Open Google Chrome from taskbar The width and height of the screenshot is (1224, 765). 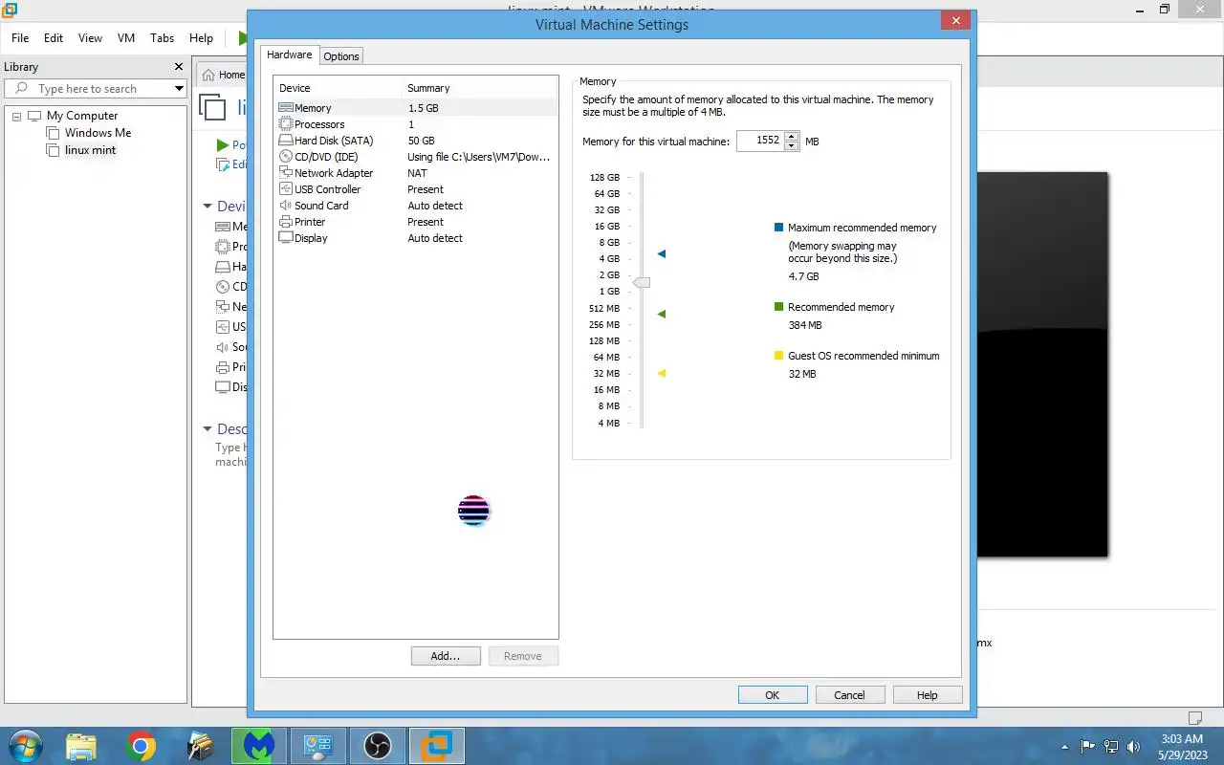[x=141, y=746]
